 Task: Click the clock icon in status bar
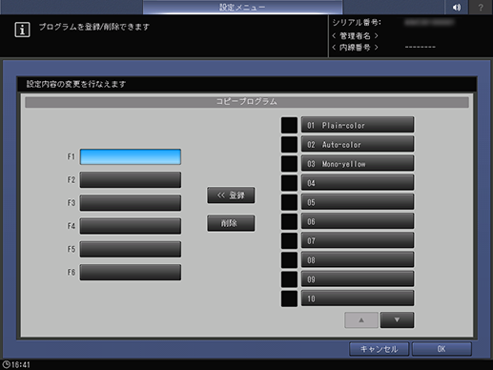coord(6,364)
